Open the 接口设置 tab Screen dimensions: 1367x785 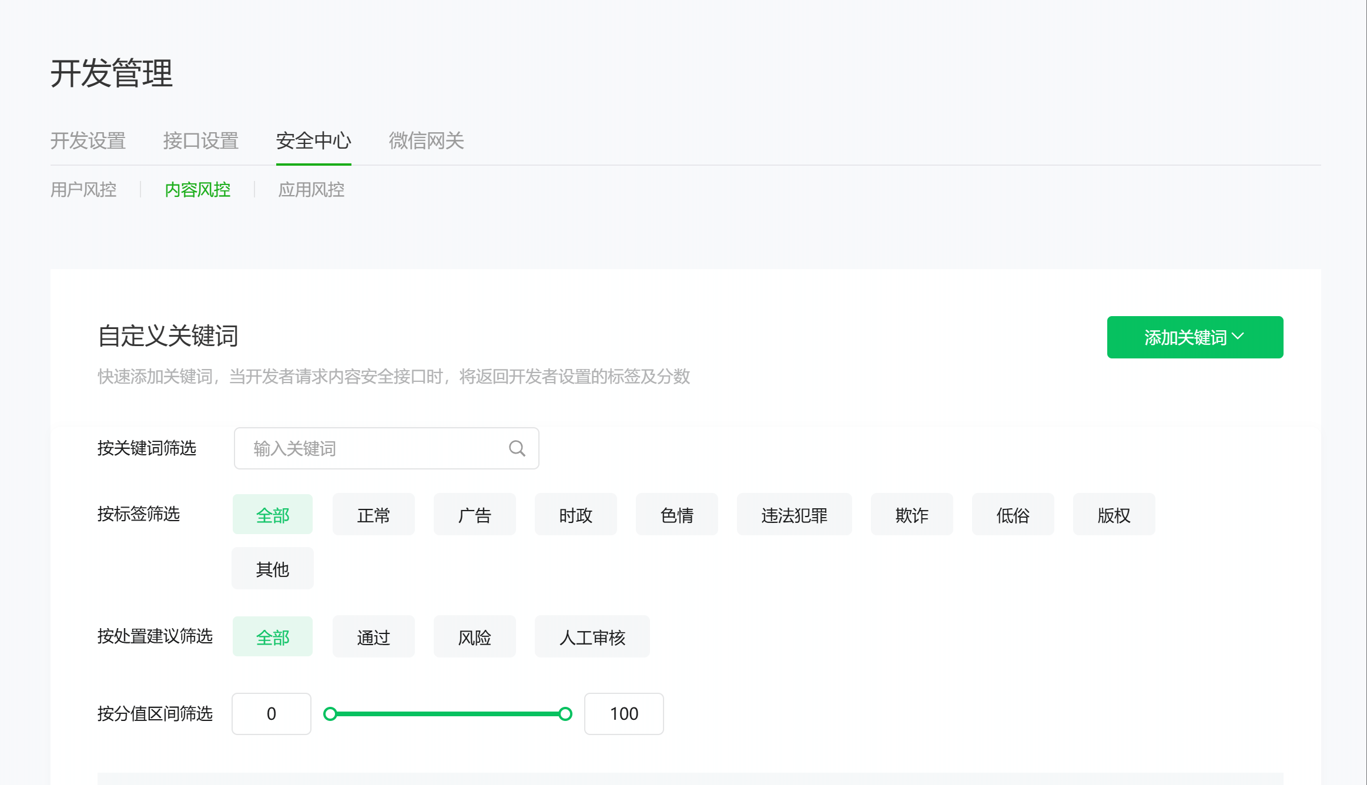pyautogui.click(x=200, y=141)
